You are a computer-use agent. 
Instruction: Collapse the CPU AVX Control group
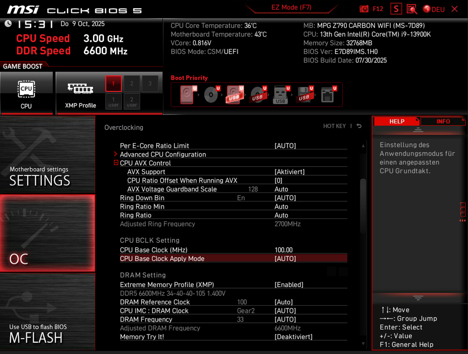(x=116, y=163)
